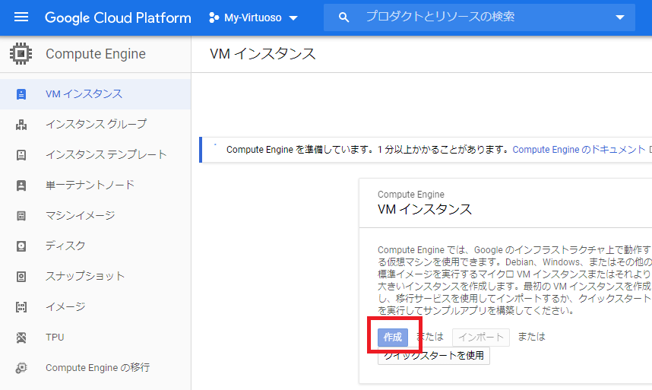The height and width of the screenshot is (390, 652).
Task: Click the Google Cloud Platform logo text
Action: [118, 17]
